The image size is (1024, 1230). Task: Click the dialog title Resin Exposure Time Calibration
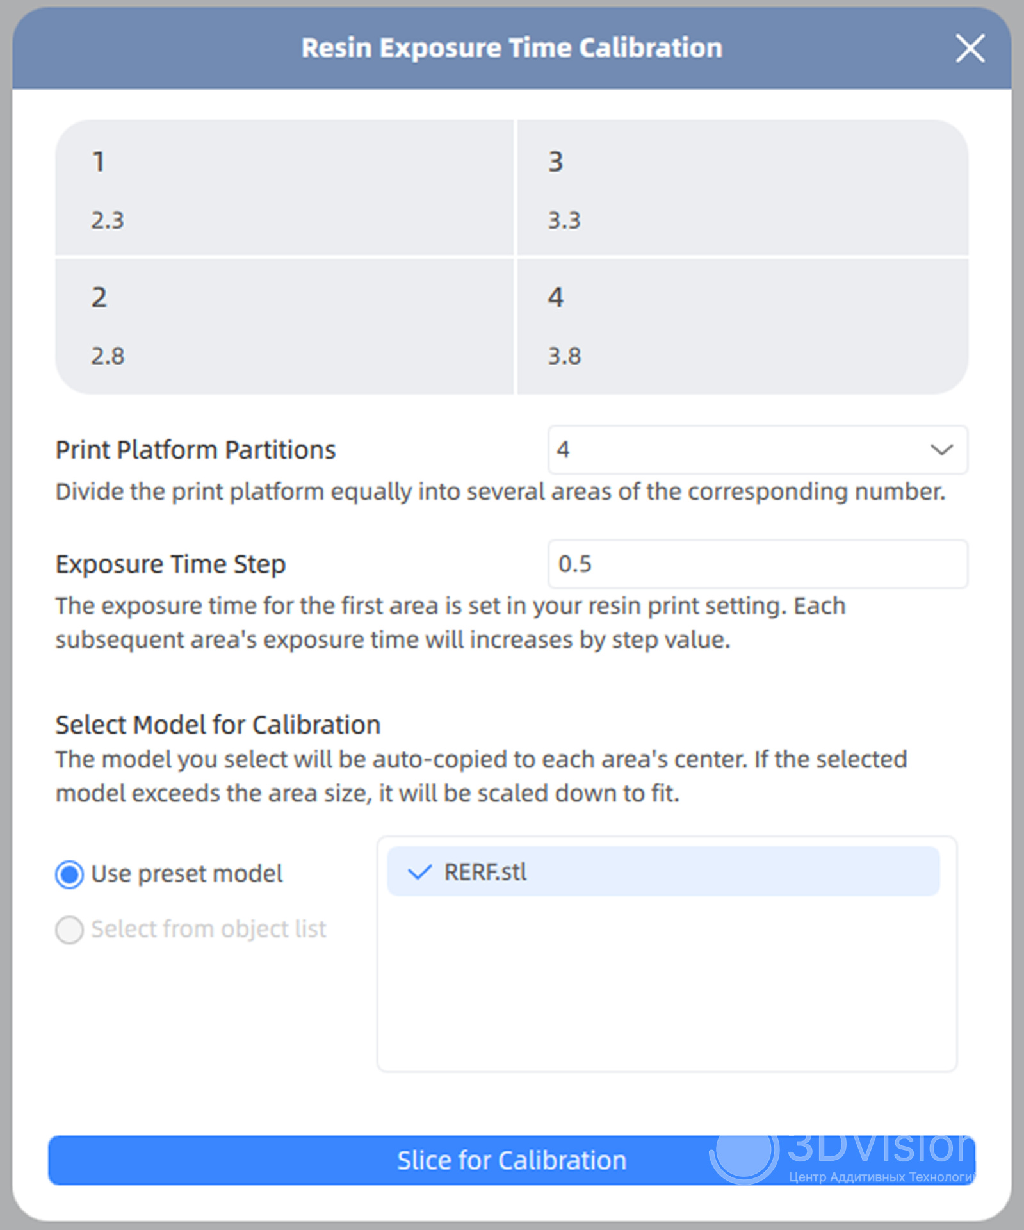click(512, 49)
